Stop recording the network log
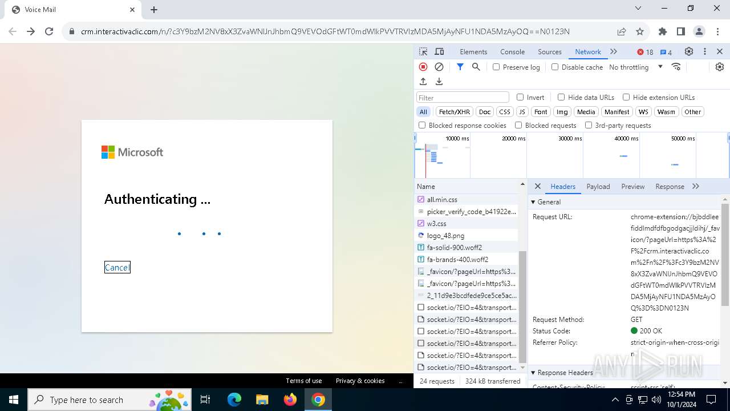 pyautogui.click(x=423, y=67)
